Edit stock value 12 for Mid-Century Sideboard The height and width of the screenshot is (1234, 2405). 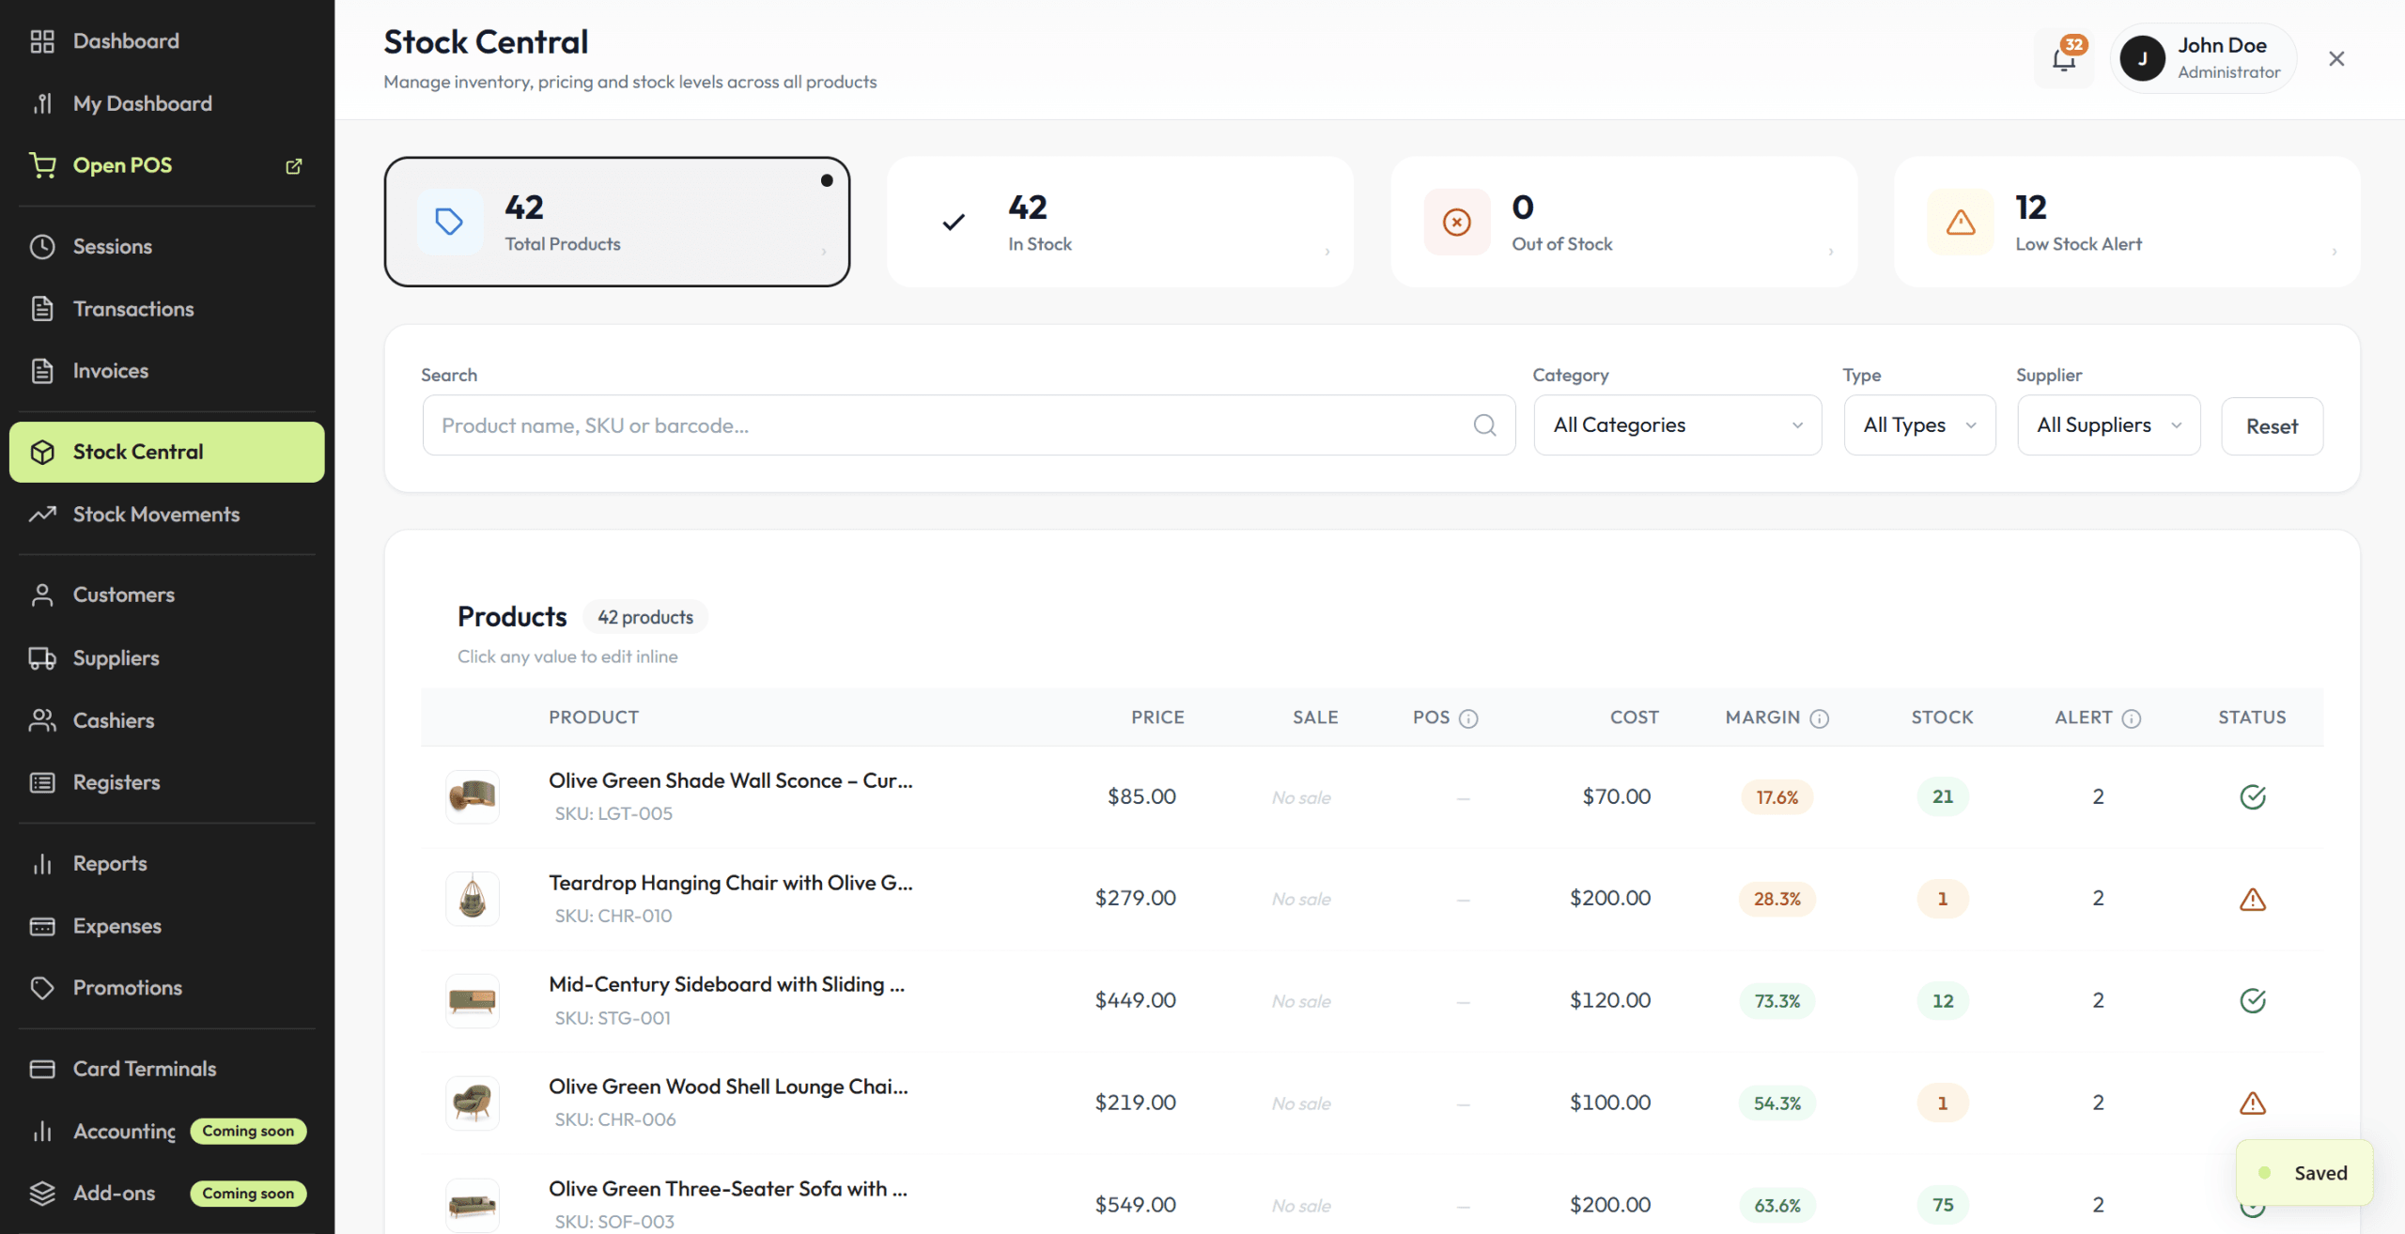click(1943, 1001)
